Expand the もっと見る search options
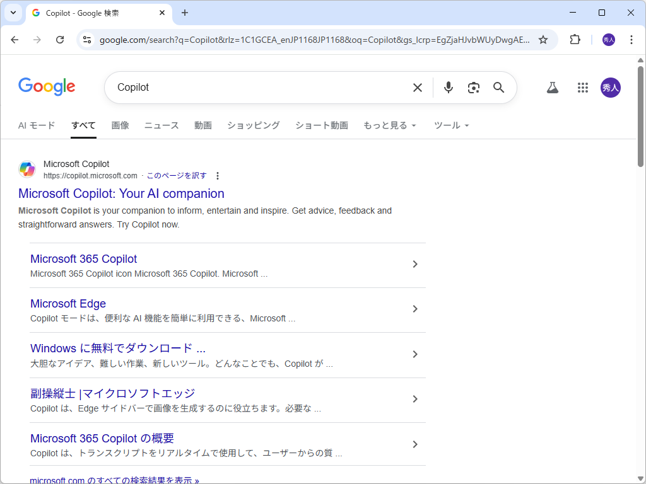This screenshot has height=484, width=646. tap(389, 125)
